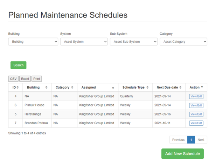
Task: Add a new maintenance schedule
Action: click(182, 154)
